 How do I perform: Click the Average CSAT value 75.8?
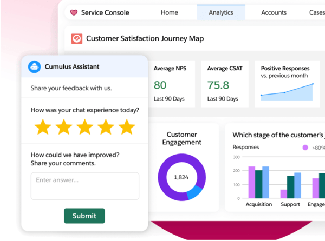[218, 85]
